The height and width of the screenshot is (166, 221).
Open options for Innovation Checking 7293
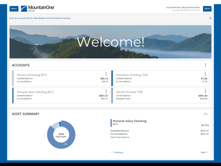pyautogui.click(x=205, y=74)
